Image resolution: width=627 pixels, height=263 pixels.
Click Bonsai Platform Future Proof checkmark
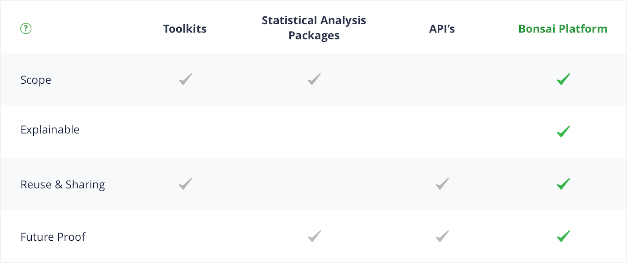click(x=563, y=236)
